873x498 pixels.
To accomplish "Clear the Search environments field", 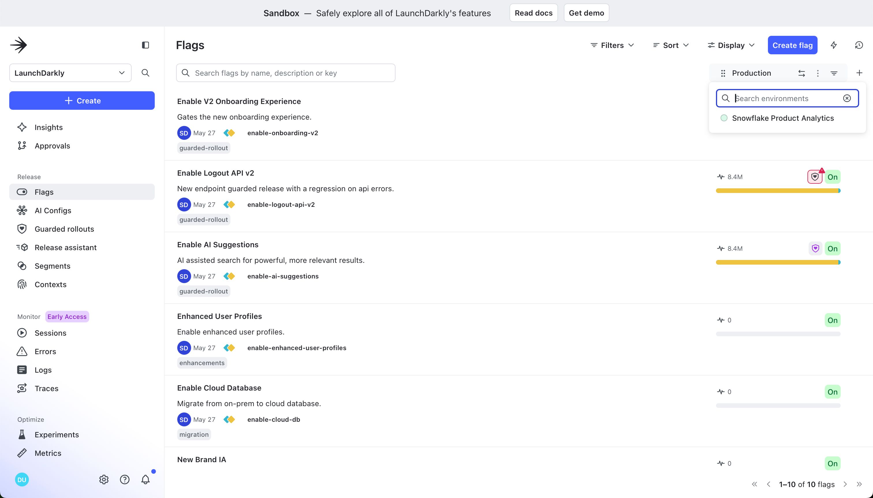I will [847, 98].
